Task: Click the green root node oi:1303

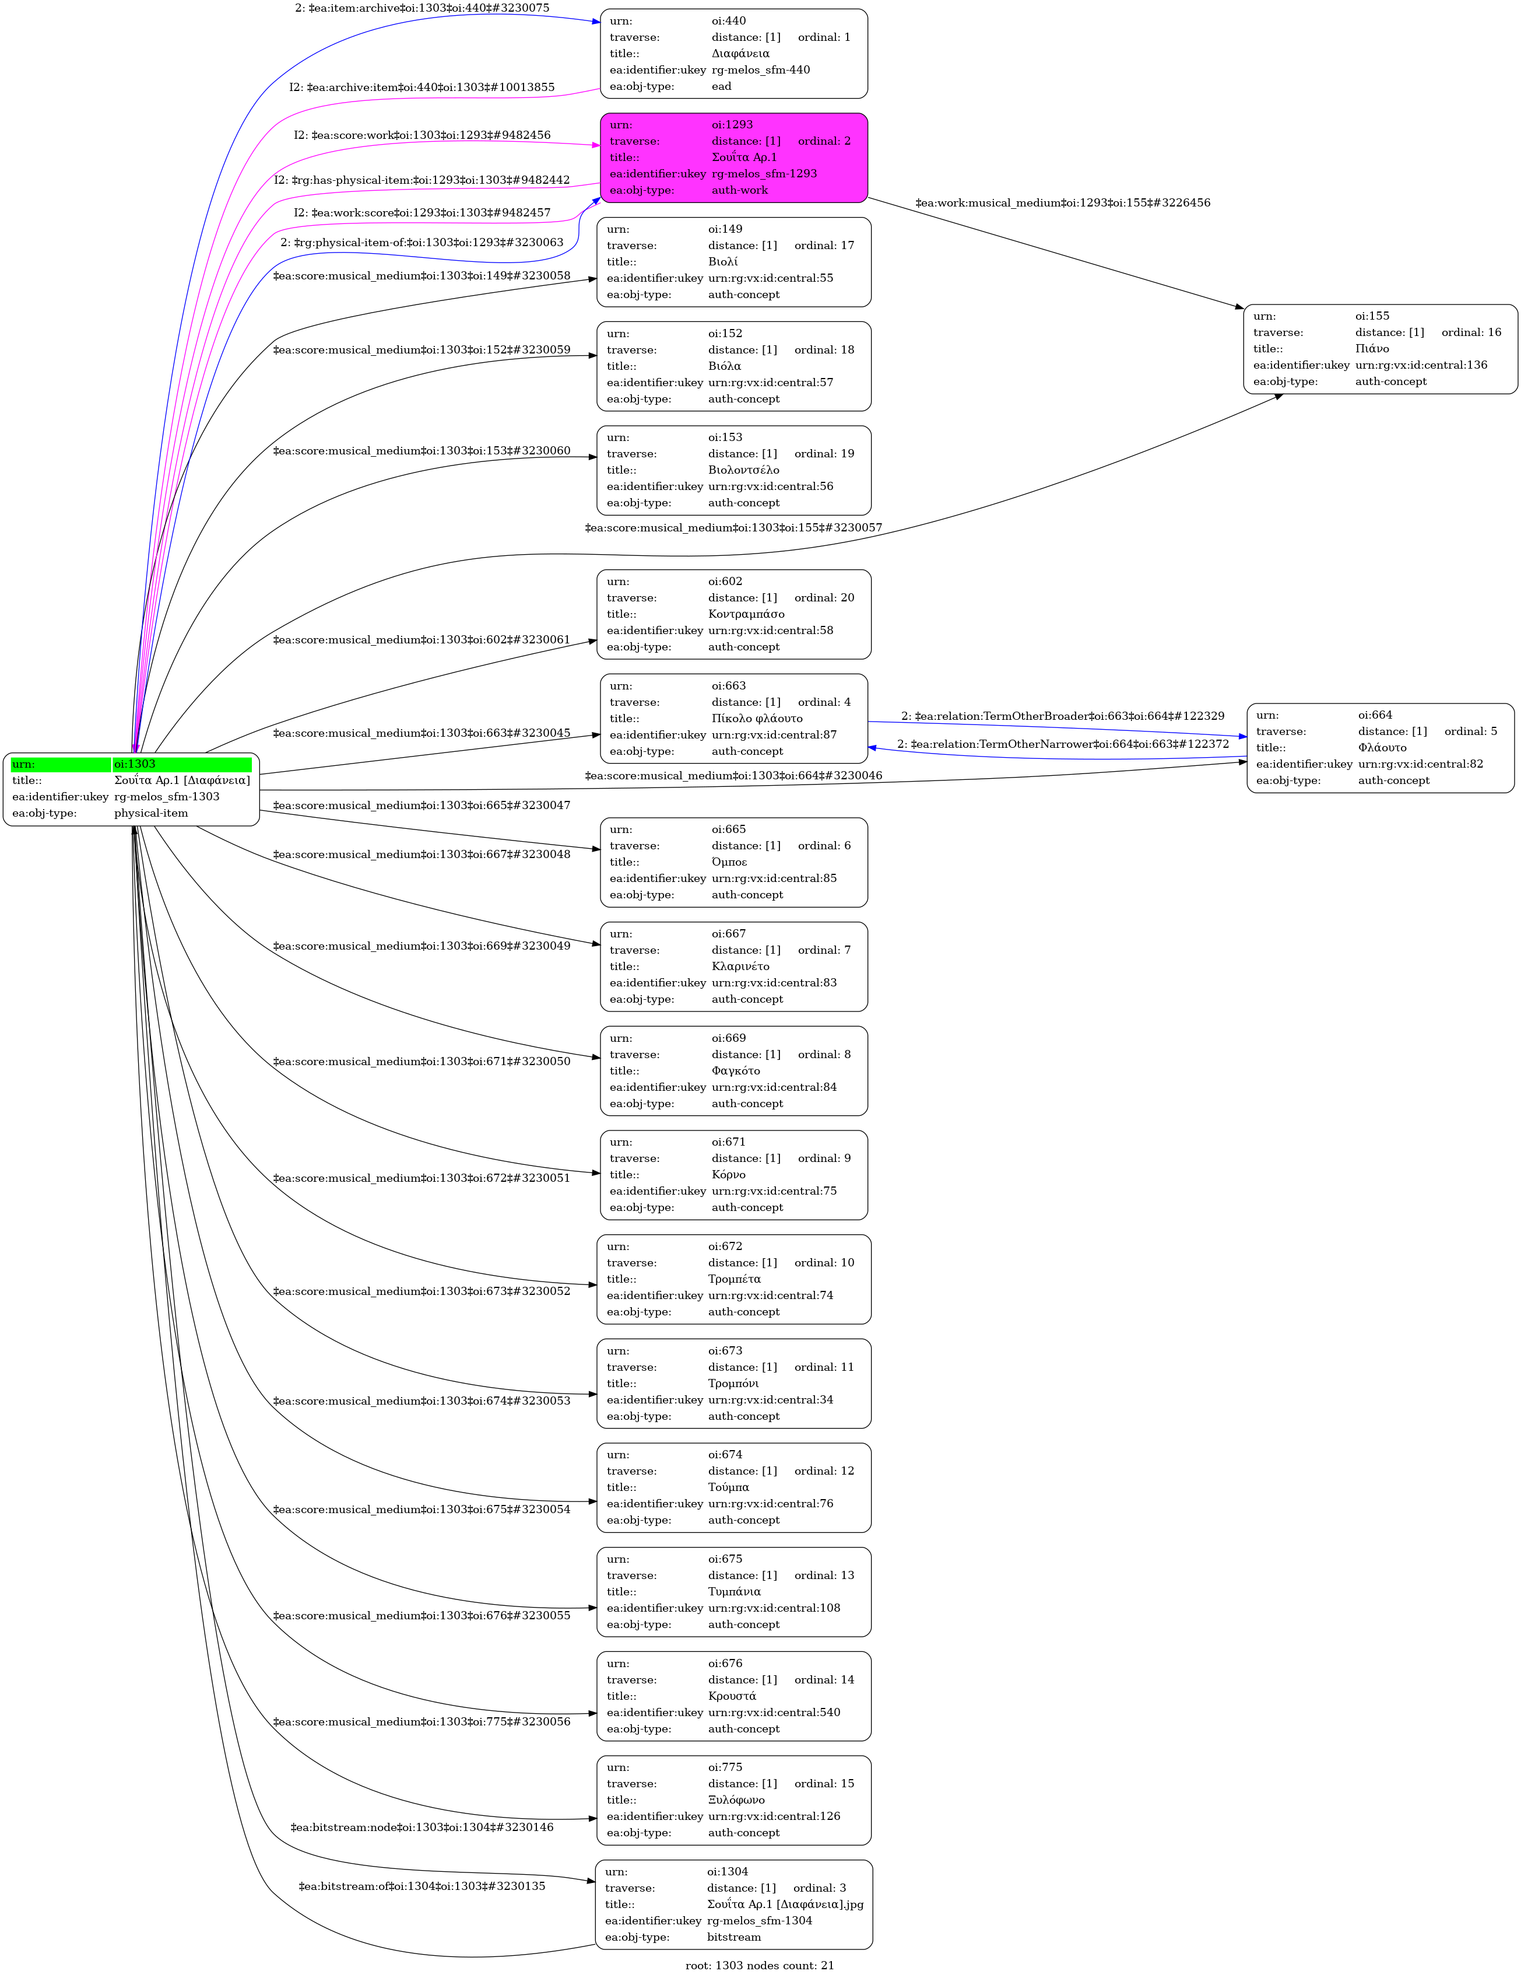Action: [131, 789]
